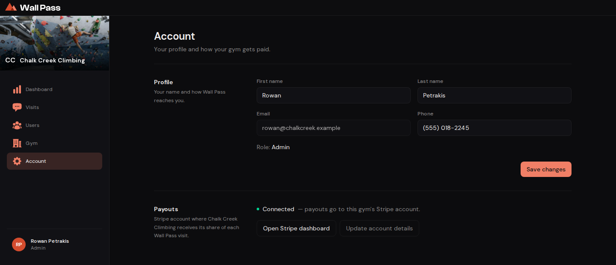Select the Account menu label
This screenshot has width=616, height=265.
36,161
